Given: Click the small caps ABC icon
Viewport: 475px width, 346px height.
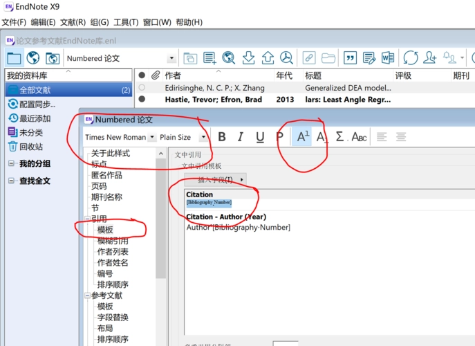Looking at the screenshot, I should (x=360, y=137).
